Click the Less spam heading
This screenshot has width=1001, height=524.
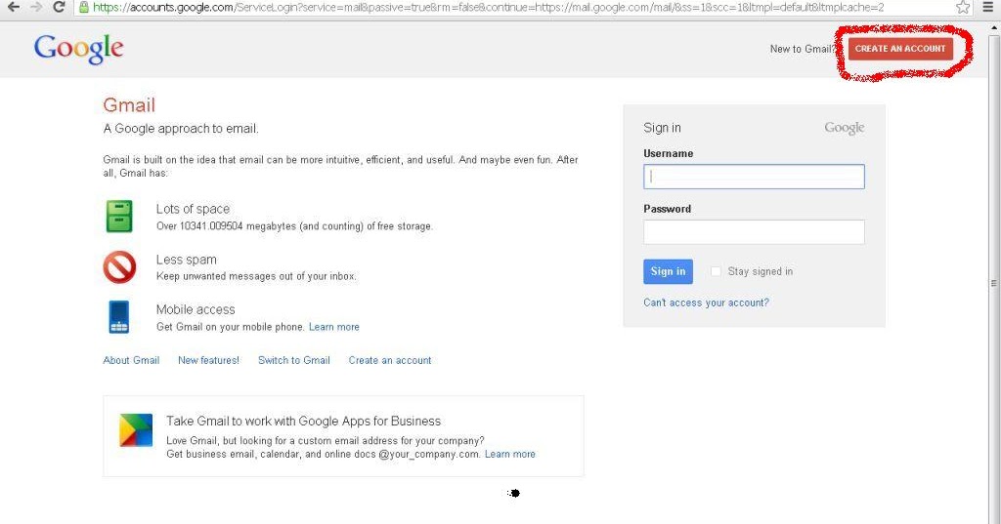[187, 260]
